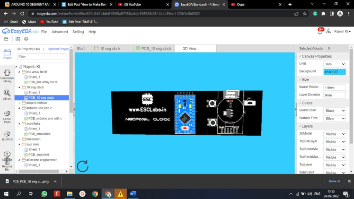Open Word from the taskbar
Viewport: 354px width, 199px height.
click(x=133, y=194)
